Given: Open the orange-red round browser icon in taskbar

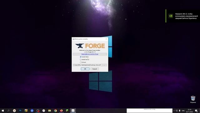Looking at the screenshot, I should [x=61, y=110].
